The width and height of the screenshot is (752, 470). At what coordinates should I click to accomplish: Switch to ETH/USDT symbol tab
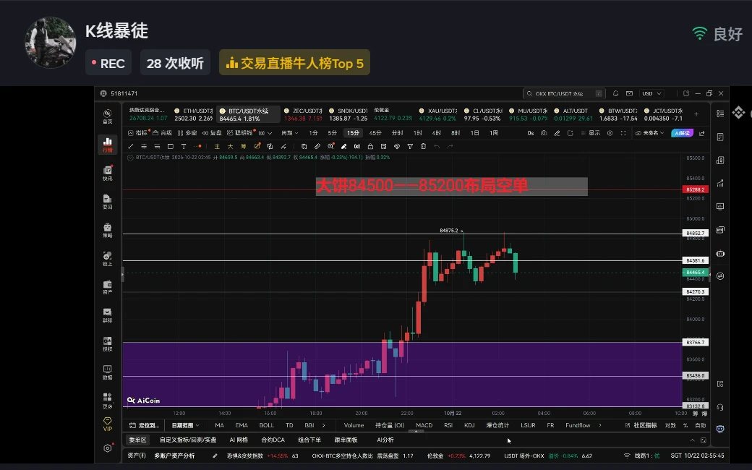[x=193, y=115]
